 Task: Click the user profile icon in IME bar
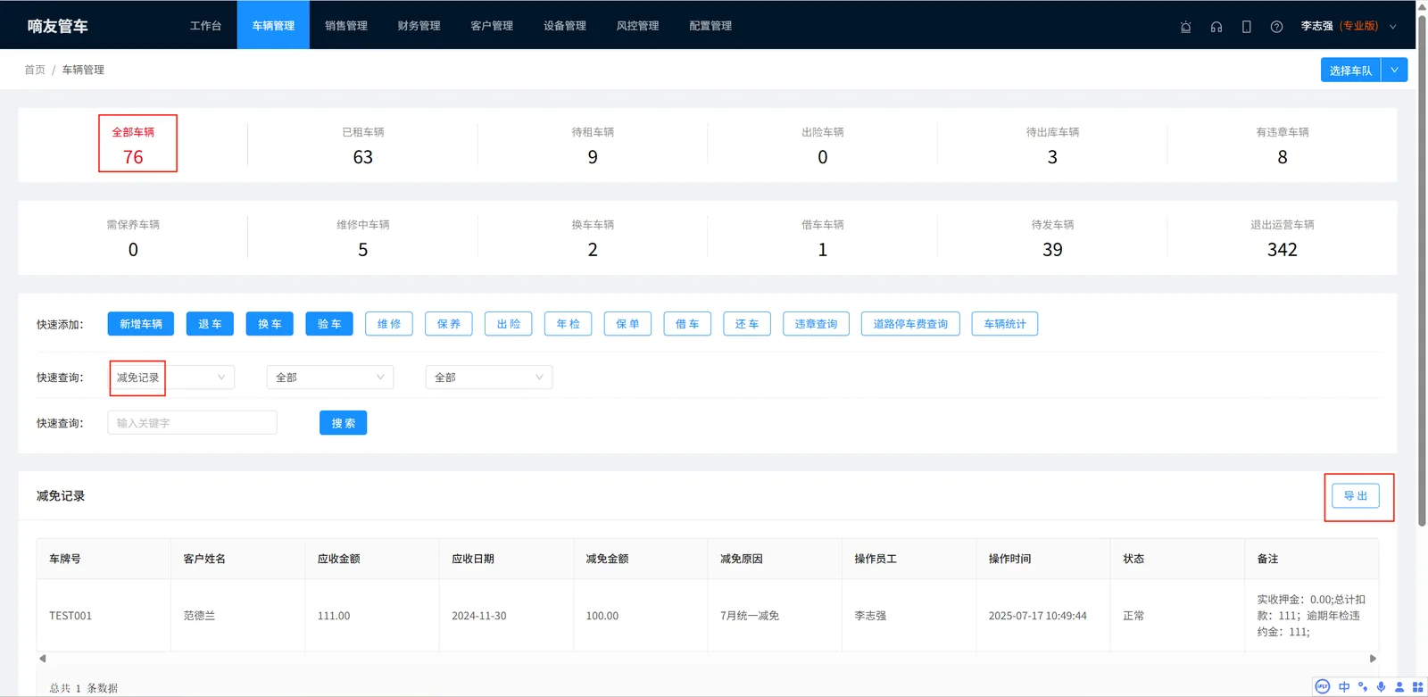1399,686
